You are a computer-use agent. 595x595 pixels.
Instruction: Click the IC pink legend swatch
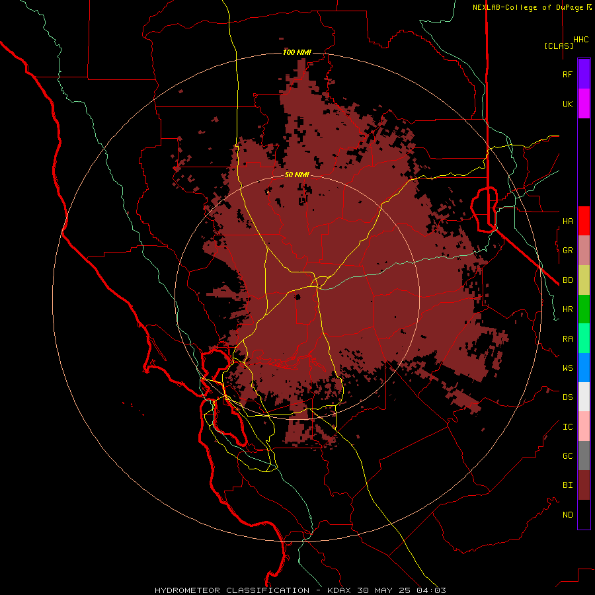pyautogui.click(x=584, y=426)
